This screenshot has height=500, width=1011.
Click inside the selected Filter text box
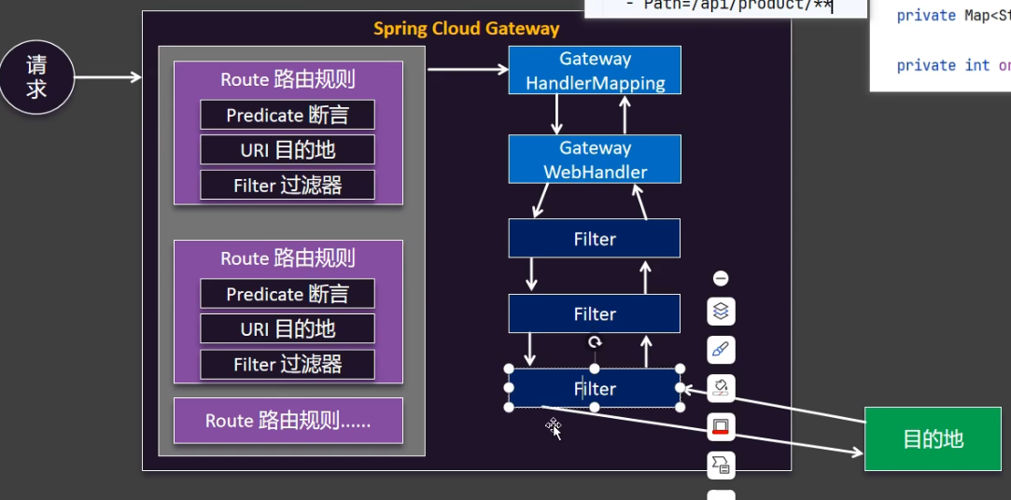595,389
